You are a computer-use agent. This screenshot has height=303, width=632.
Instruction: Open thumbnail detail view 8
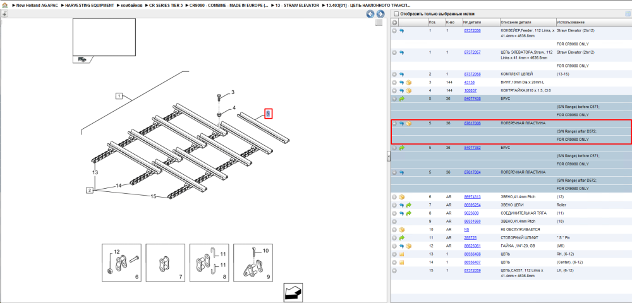click(x=209, y=263)
